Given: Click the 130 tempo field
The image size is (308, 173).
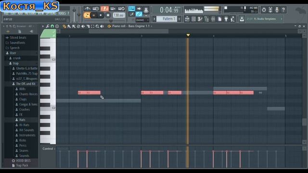Looking at the screenshot, I should tap(119, 15).
